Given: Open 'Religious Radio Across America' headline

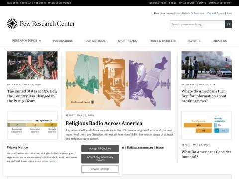Looking at the screenshot, I should [104, 123].
